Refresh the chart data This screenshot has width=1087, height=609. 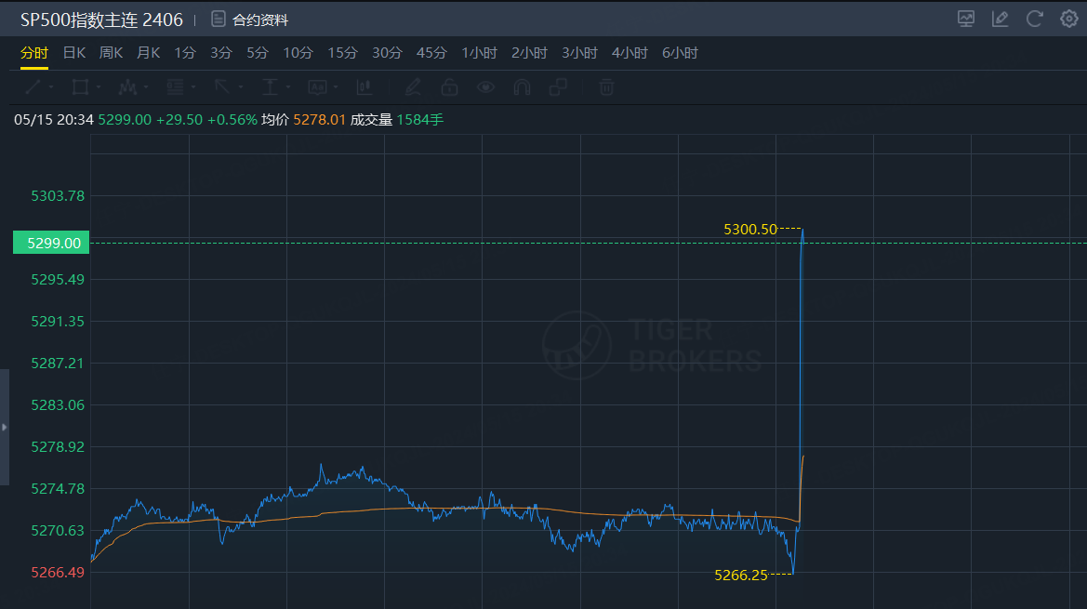(x=1034, y=19)
